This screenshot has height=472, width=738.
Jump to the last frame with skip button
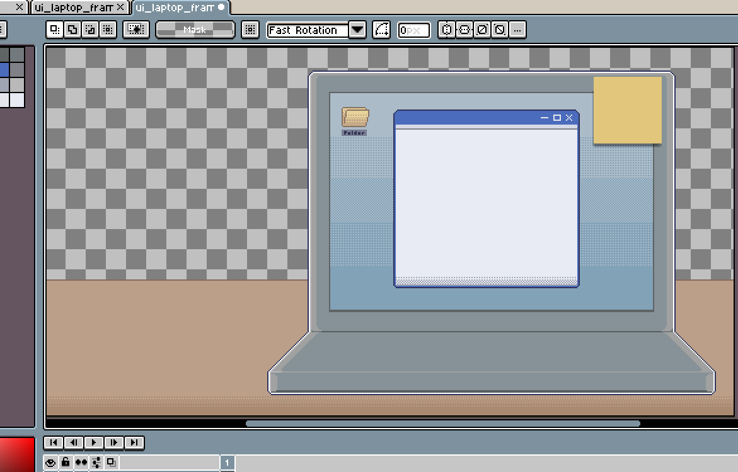(x=134, y=443)
